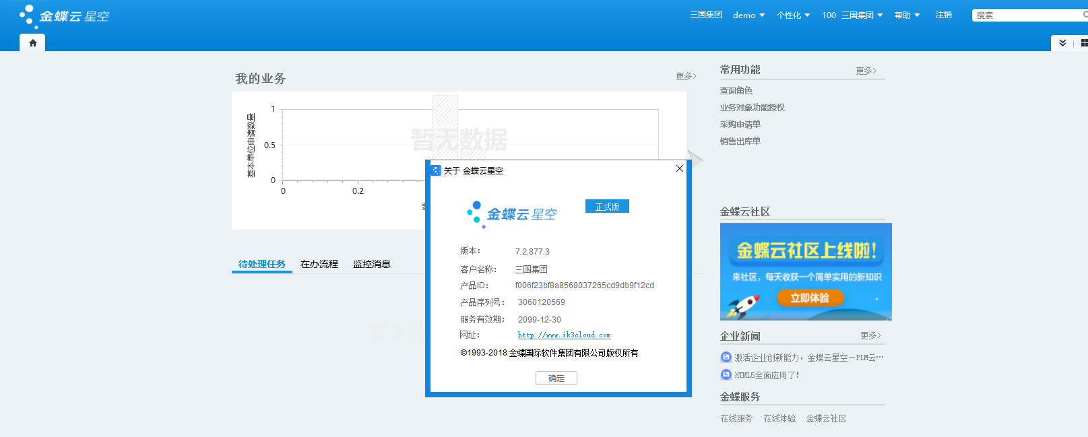The image size is (1088, 437).
Task: Click the product ID f006f23bf8a8568037265cd9db9f12cd
Action: 585,285
